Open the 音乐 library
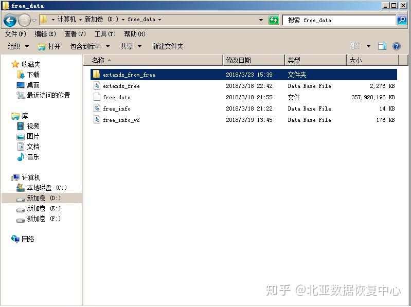The image size is (411, 307). (28, 157)
